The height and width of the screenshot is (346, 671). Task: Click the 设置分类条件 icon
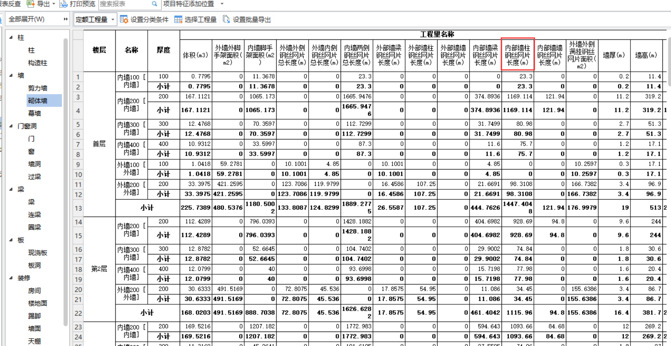tap(124, 19)
